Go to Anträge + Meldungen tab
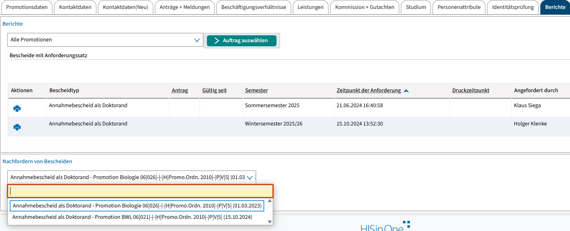 coord(185,7)
